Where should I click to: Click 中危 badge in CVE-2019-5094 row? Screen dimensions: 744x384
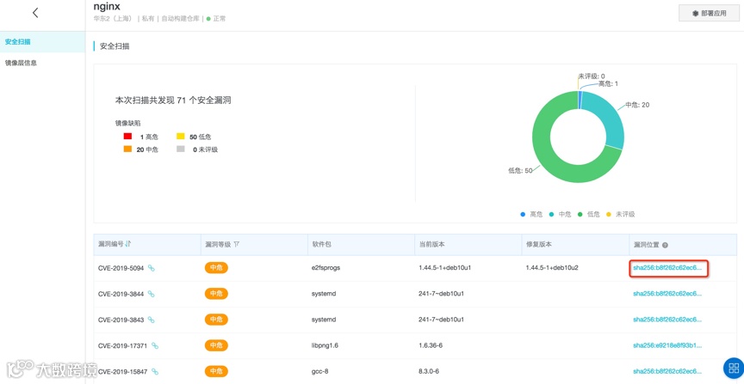[x=216, y=268]
